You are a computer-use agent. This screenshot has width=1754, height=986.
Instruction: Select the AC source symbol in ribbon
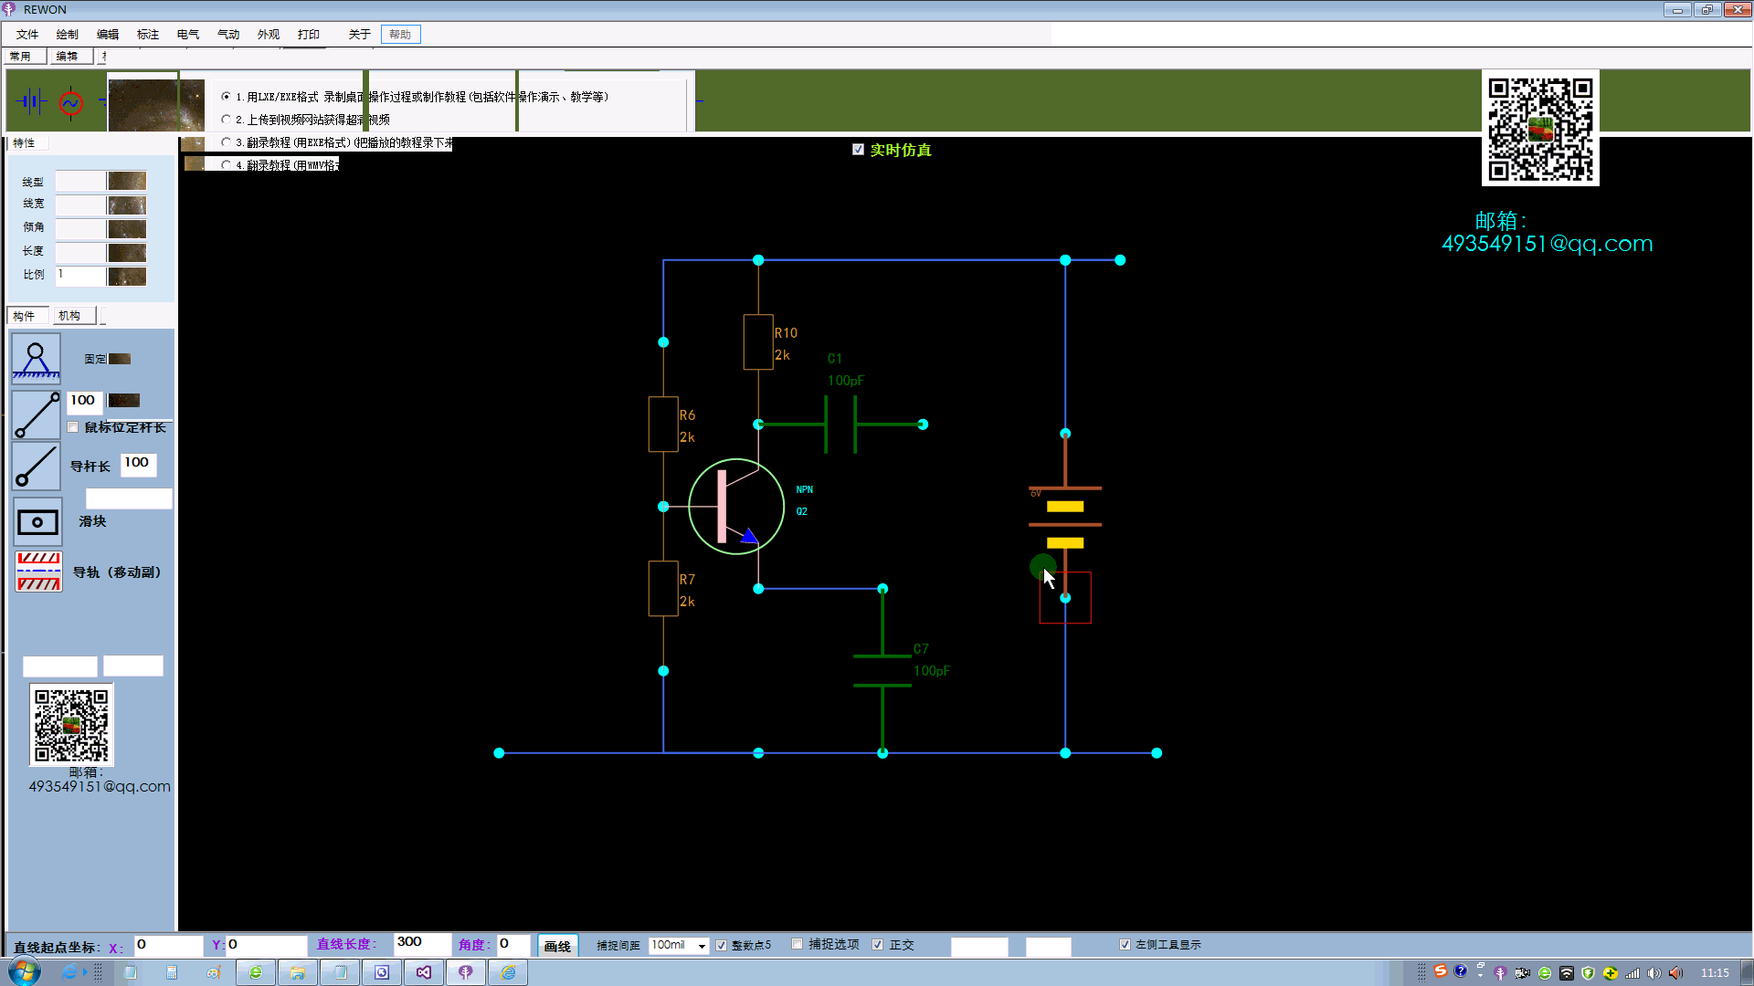(71, 103)
